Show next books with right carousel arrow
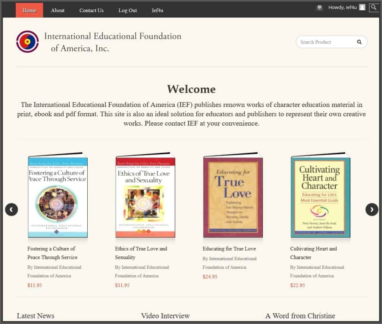This screenshot has width=382, height=324. [x=372, y=210]
